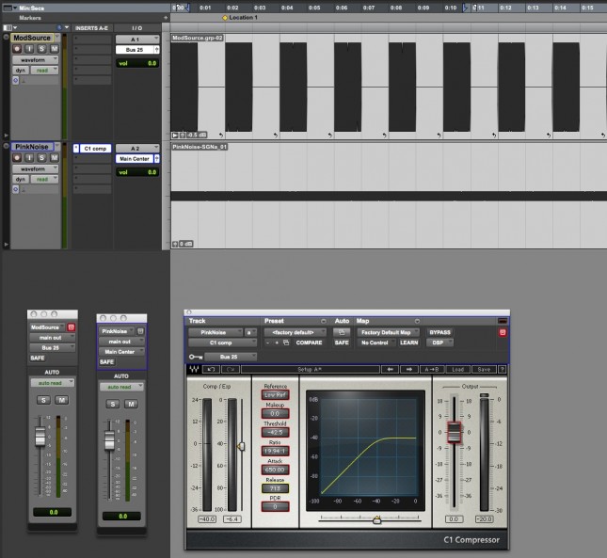Toggle BYPASS on the C1 compressor
Viewport: 607px width, 558px height.
pos(439,332)
